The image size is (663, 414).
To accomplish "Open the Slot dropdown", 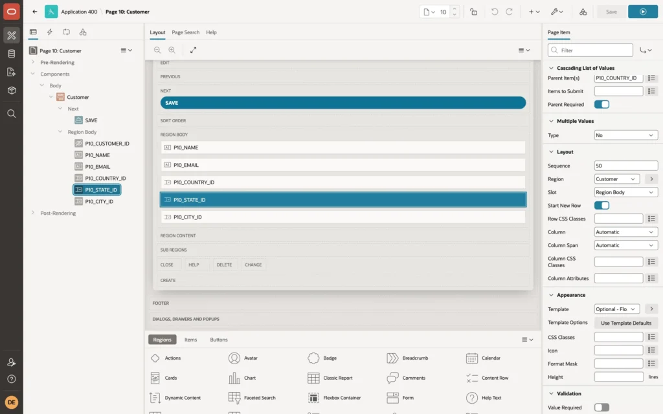I will click(x=626, y=192).
